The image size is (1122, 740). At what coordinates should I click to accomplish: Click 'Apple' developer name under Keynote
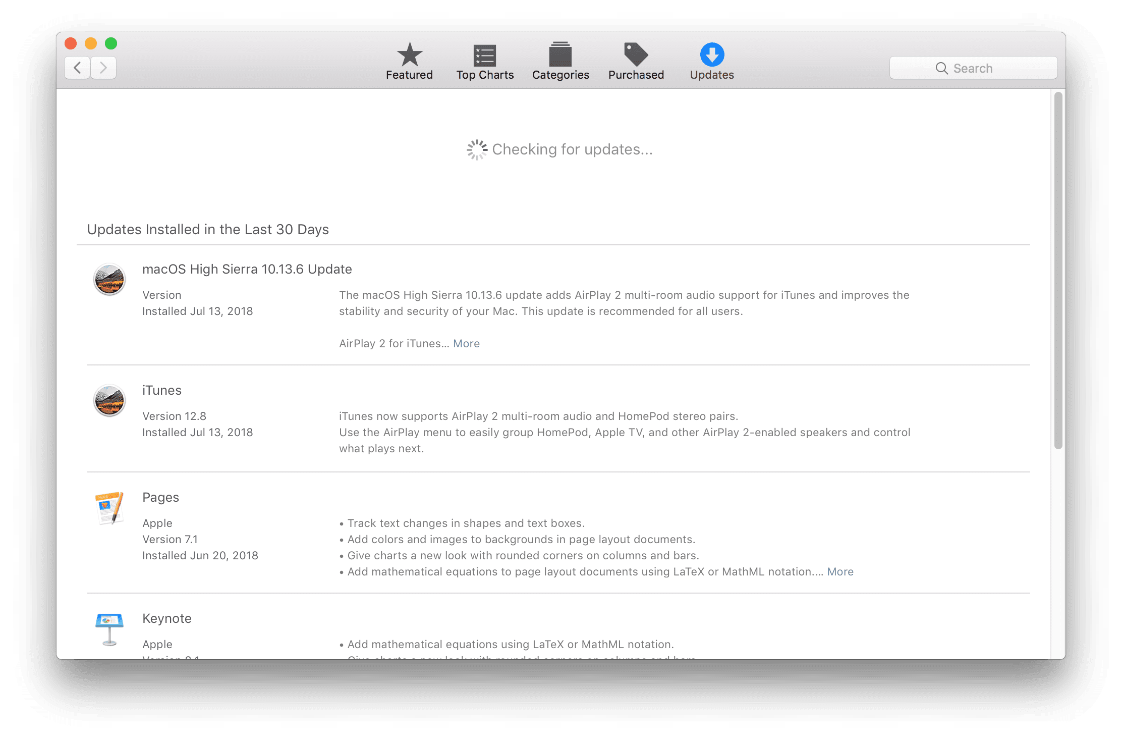point(157,645)
